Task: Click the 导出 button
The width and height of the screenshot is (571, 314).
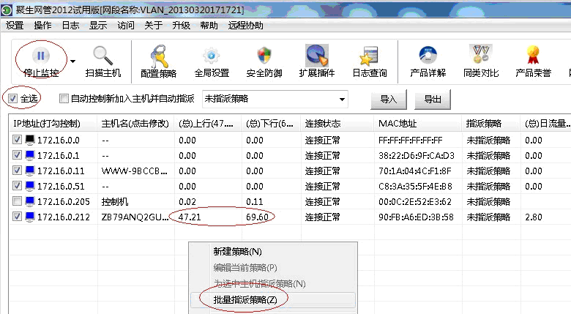Action: pos(433,100)
